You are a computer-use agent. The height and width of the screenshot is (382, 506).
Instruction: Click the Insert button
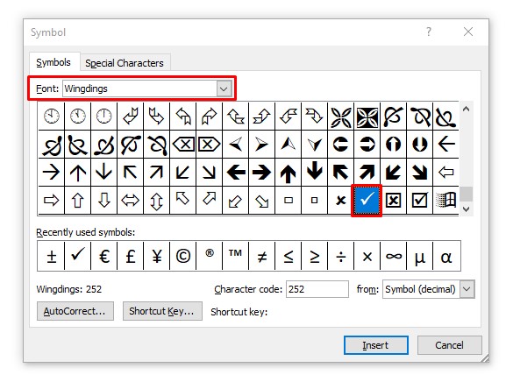pyautogui.click(x=376, y=345)
